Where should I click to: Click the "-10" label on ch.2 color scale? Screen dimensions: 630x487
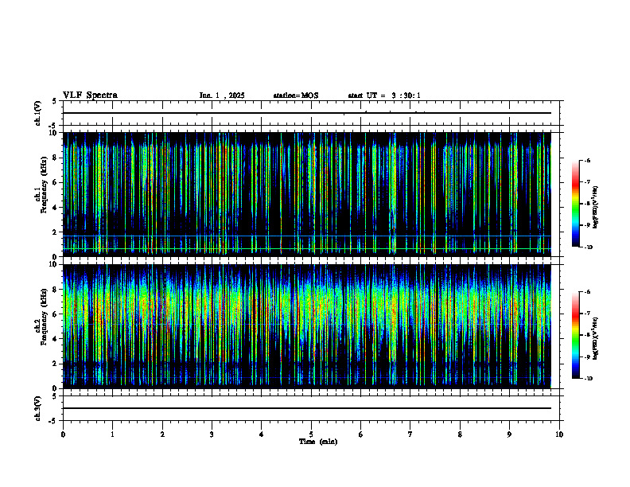588,379
